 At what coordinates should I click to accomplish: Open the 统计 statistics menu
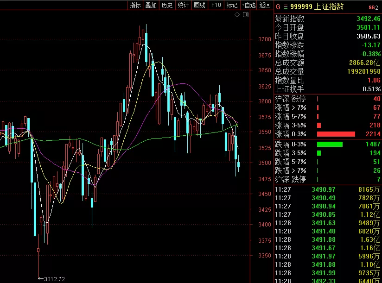[183, 5]
